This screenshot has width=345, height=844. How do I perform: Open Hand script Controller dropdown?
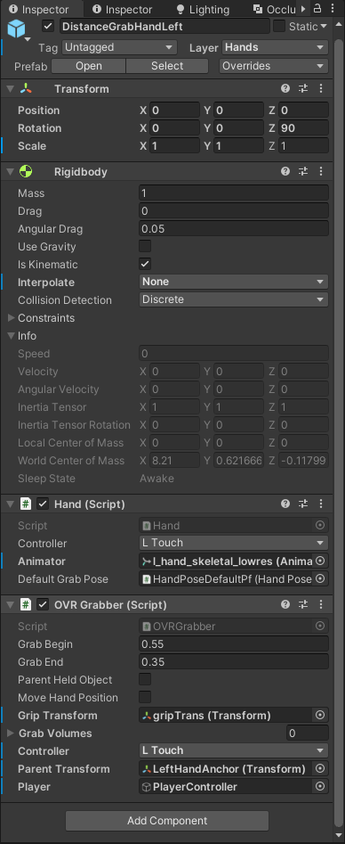click(234, 543)
